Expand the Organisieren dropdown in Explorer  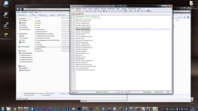pyautogui.click(x=22, y=15)
